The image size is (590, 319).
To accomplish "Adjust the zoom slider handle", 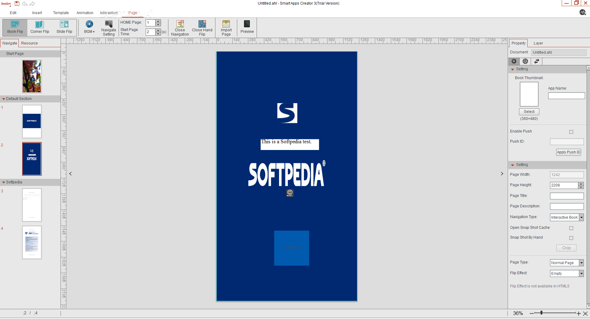I will point(541,313).
